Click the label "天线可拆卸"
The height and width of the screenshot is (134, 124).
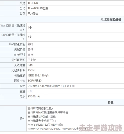click(18, 60)
